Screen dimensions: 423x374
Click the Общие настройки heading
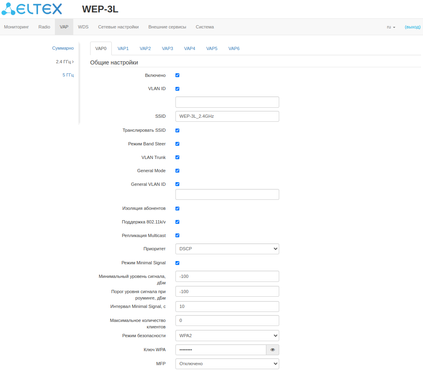pos(114,62)
